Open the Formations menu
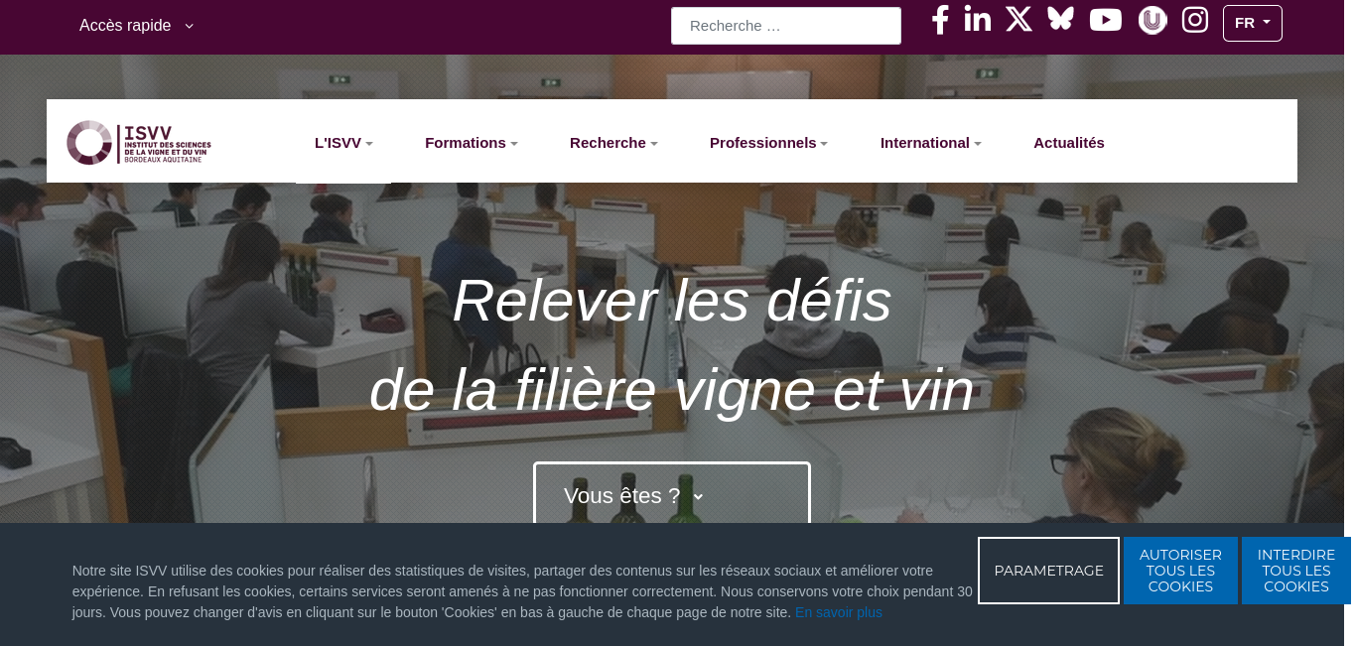Screen dimensions: 1356x646 (x=472, y=143)
